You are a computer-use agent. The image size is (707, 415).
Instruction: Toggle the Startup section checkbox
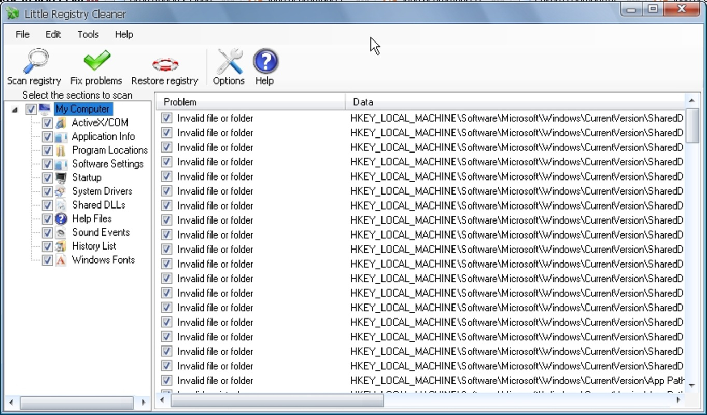[x=47, y=178]
